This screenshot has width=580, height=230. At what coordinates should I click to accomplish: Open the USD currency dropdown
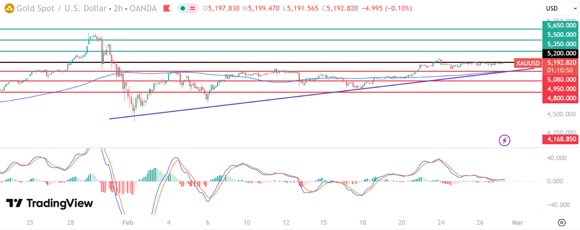click(561, 9)
